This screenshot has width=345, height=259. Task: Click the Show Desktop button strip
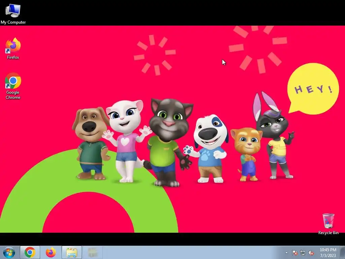point(343,252)
